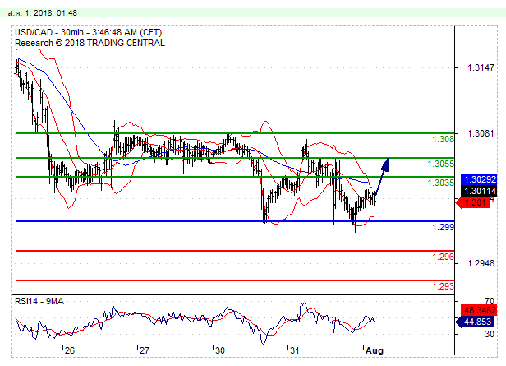Click the 1.3081 price axis value
506x366 pixels.
(x=481, y=133)
